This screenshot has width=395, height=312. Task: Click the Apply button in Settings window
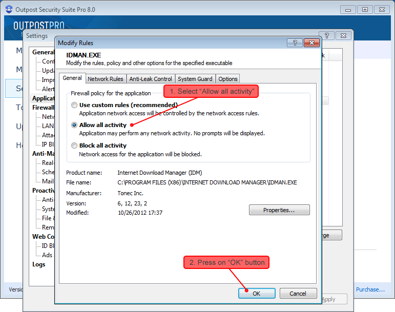pos(334,299)
